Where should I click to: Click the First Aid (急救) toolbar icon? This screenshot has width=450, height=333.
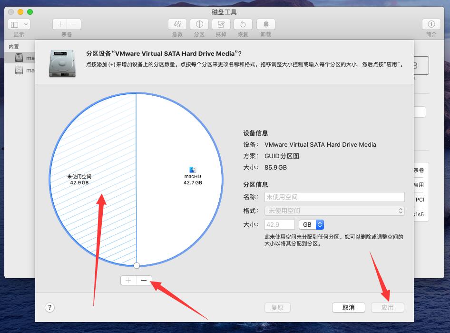[177, 24]
